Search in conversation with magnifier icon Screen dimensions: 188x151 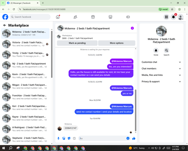(167, 51)
